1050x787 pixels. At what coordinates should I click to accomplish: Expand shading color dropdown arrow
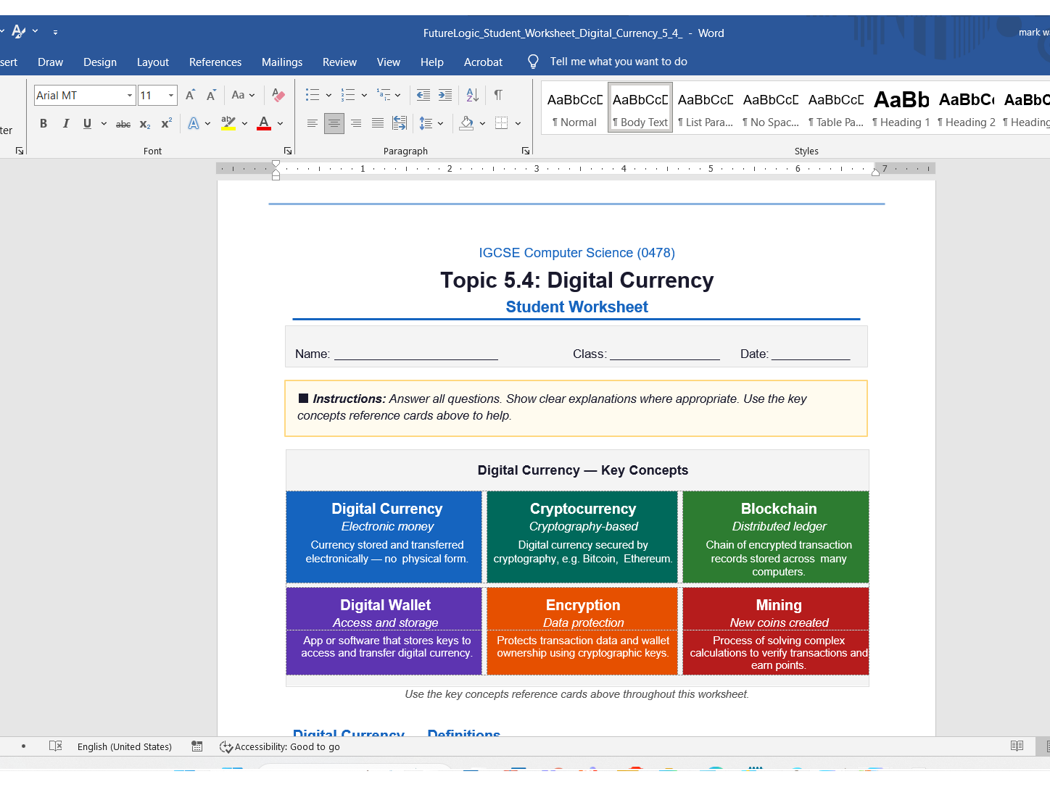tap(482, 124)
